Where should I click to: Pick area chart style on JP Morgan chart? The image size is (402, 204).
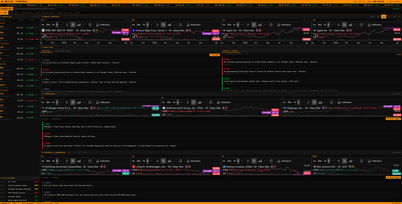click(79, 102)
